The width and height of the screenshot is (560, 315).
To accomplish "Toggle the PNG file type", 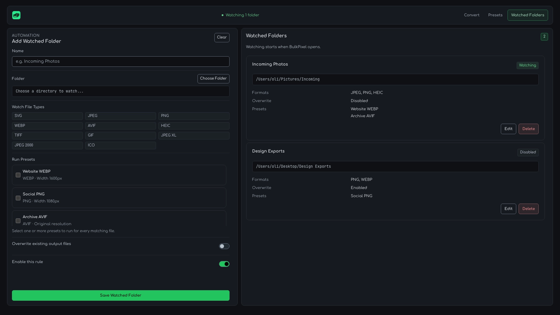I will click(194, 116).
